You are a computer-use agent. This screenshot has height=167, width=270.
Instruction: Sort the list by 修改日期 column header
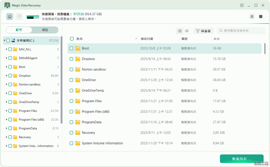(146, 39)
